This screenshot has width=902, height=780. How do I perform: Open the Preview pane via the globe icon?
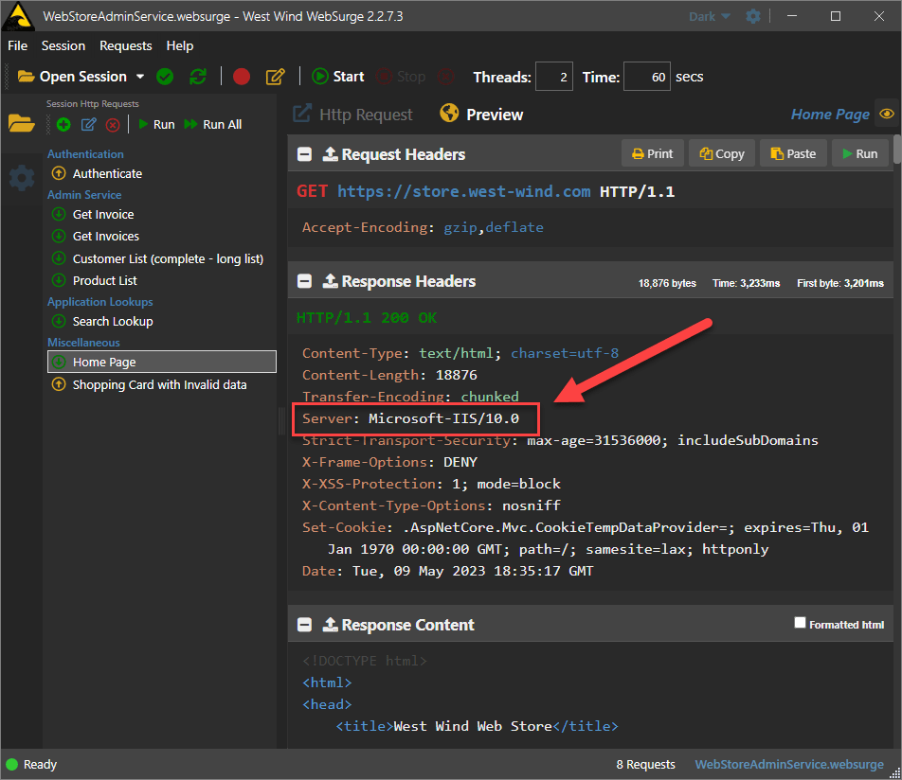448,114
